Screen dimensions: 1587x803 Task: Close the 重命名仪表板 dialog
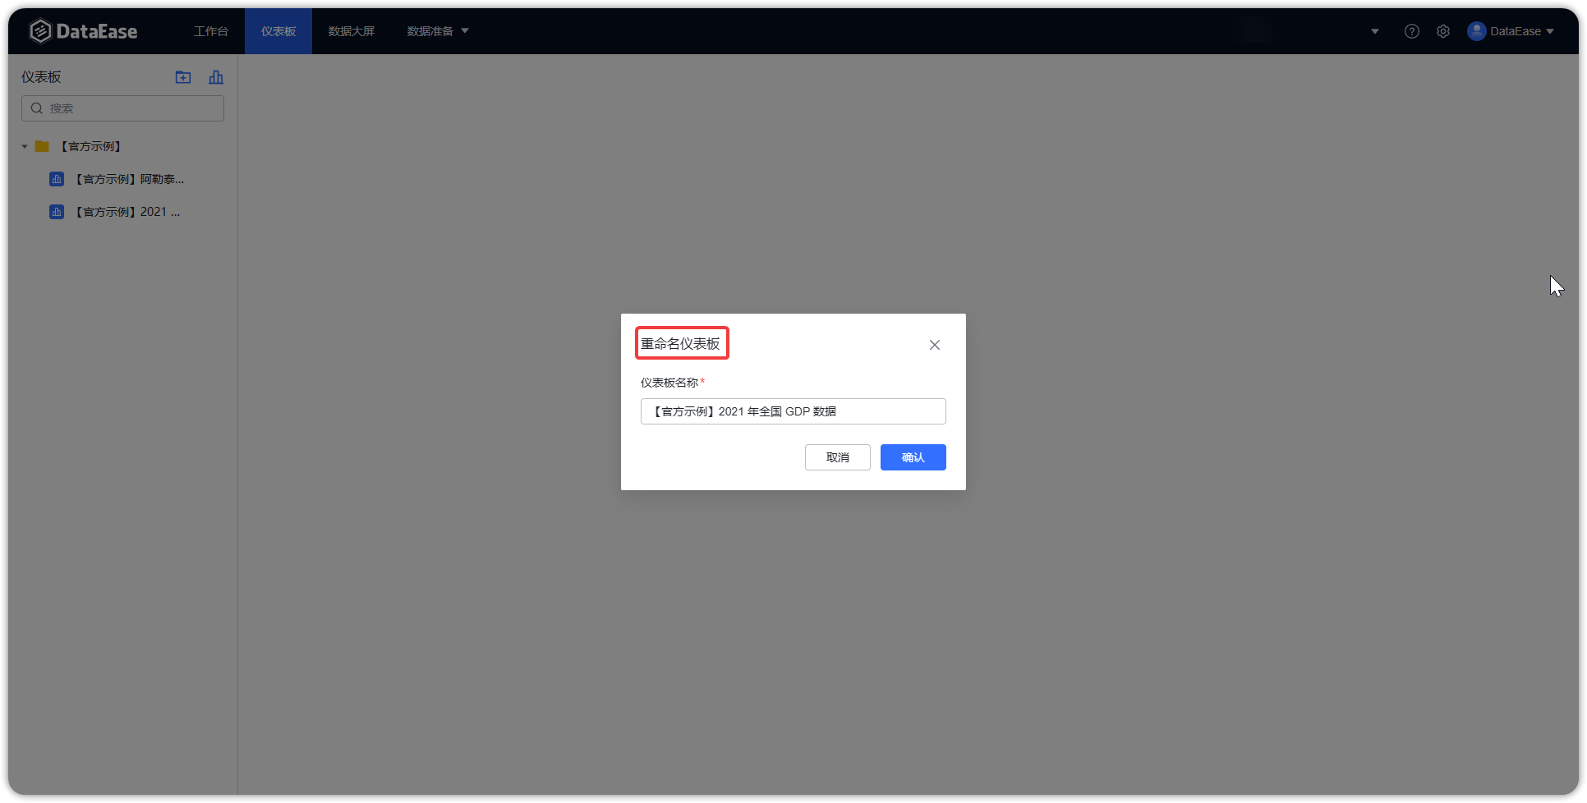(935, 345)
